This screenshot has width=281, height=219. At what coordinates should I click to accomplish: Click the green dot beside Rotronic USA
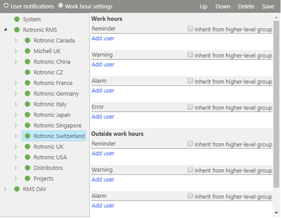(x=28, y=157)
